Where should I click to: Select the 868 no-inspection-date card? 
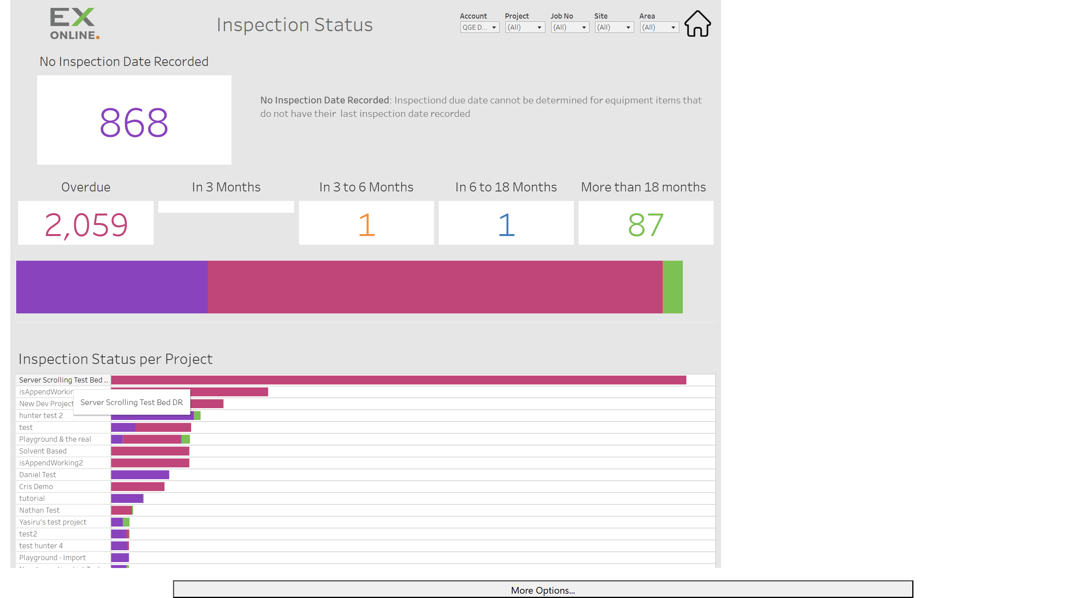coord(134,120)
